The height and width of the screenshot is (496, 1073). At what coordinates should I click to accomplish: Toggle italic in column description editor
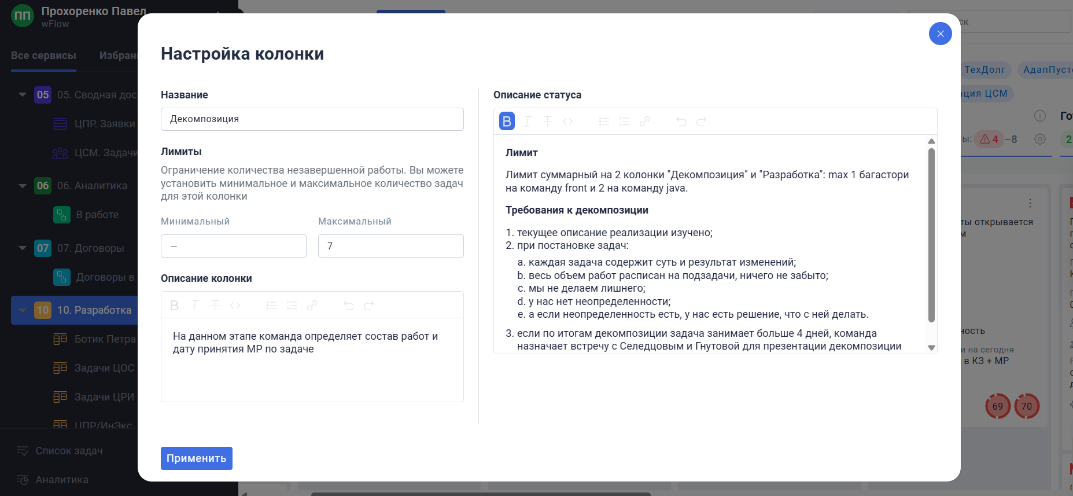pos(194,305)
